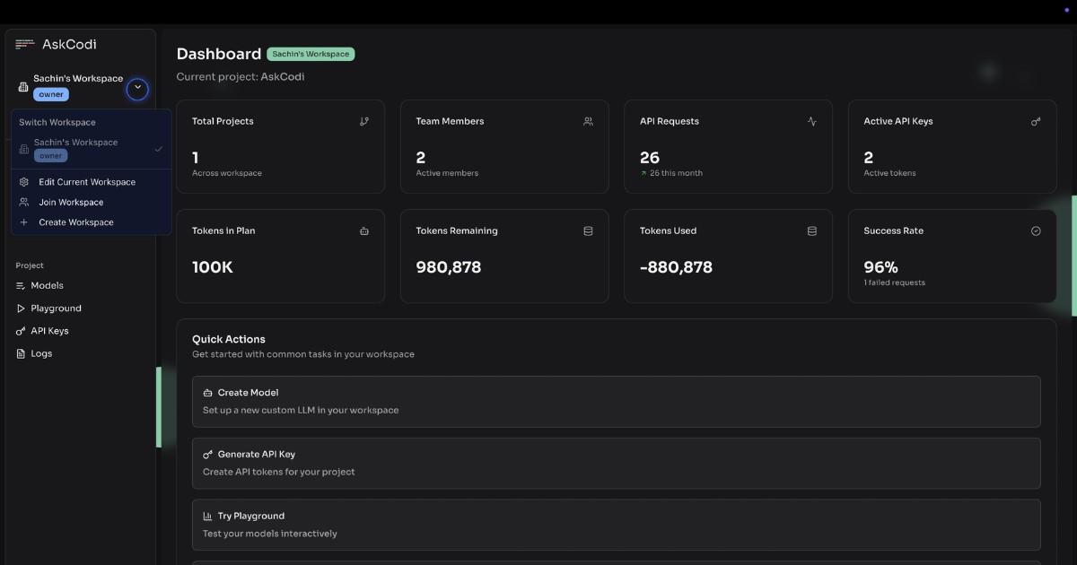This screenshot has width=1077, height=565.
Task: Click the Team Members card
Action: click(x=504, y=146)
